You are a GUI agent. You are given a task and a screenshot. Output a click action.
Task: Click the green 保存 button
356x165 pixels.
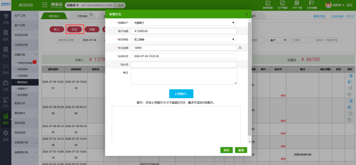tap(226, 150)
